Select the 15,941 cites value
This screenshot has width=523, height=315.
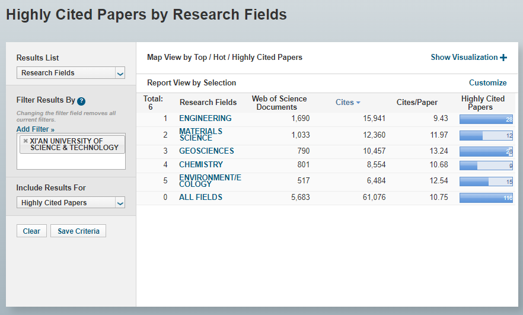374,119
